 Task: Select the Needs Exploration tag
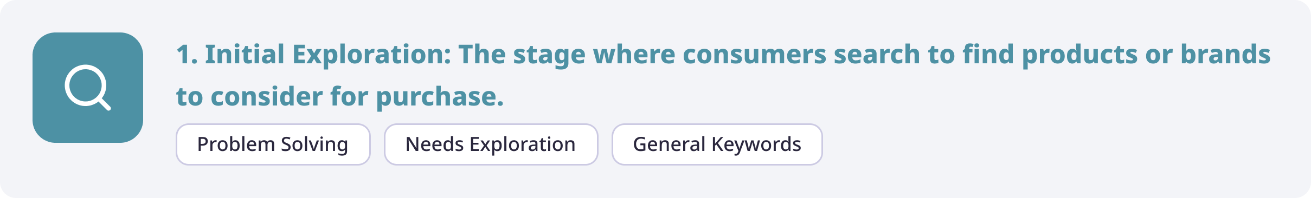click(x=491, y=144)
